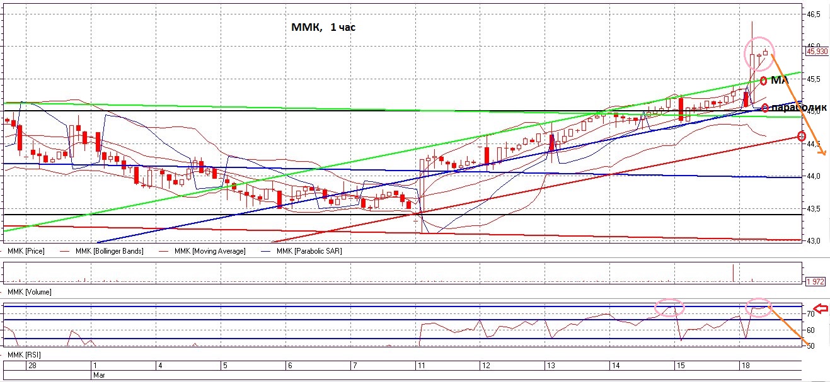Image resolution: width=830 pixels, height=382 pixels.
Task: Click the date label 18 on time axis
Action: 745,366
